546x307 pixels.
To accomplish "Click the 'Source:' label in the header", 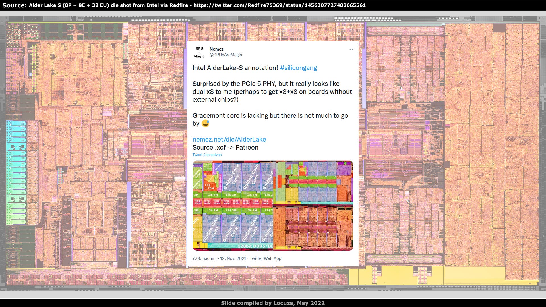I will 15,5.
